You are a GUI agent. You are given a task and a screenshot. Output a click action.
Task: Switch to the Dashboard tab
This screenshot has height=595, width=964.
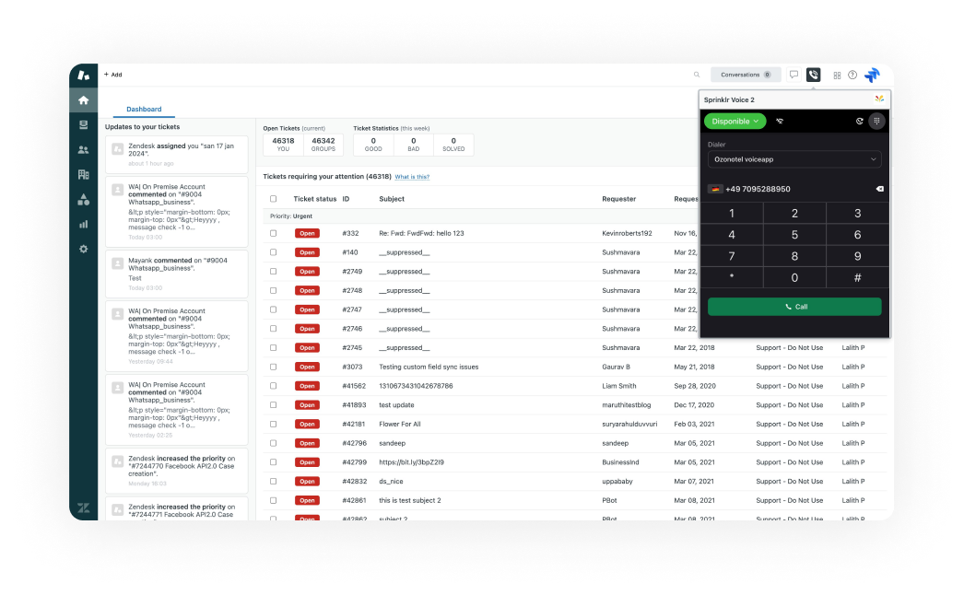pyautogui.click(x=144, y=110)
